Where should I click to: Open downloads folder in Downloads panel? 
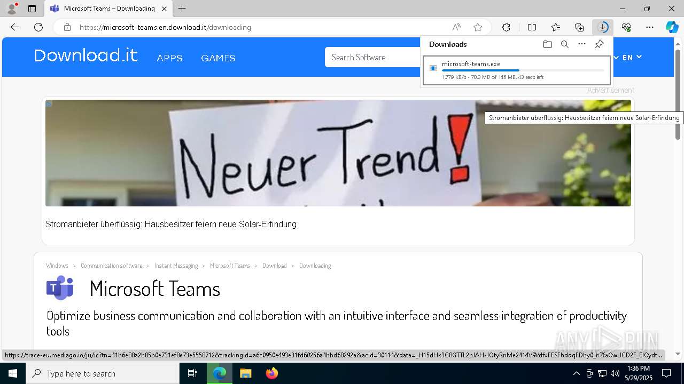tap(548, 44)
